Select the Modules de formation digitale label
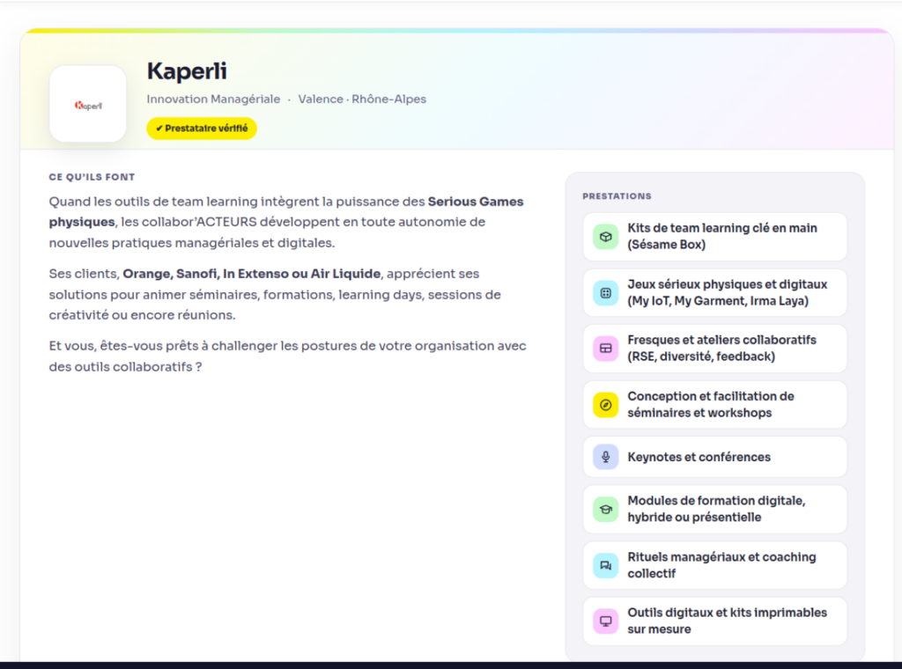 tap(716, 509)
